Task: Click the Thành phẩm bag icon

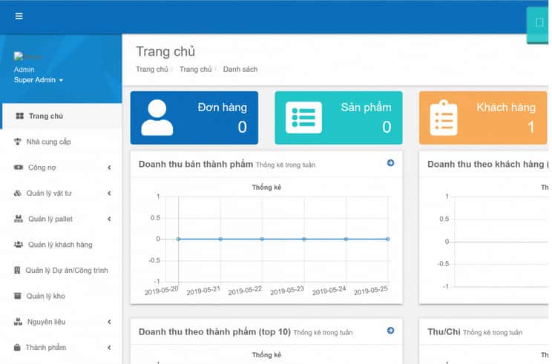Action: coord(17,348)
